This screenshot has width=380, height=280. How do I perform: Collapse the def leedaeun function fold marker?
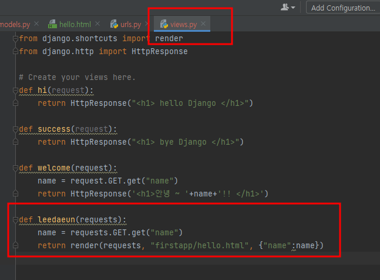(15, 220)
